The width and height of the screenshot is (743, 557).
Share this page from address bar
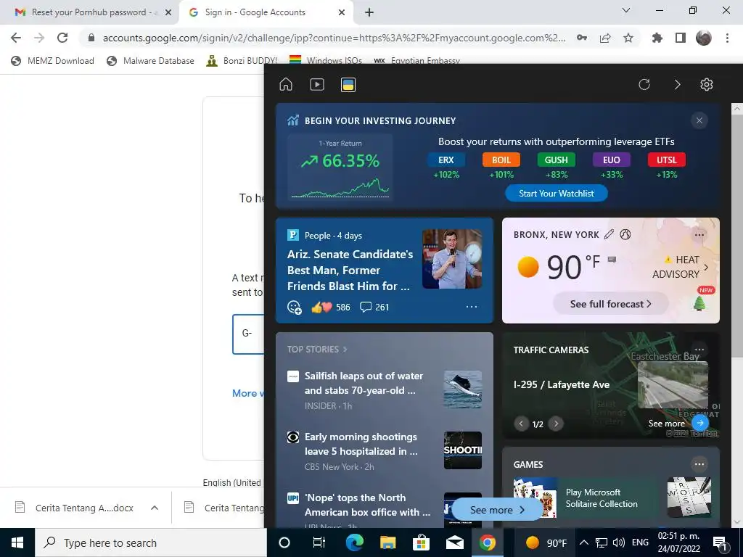pyautogui.click(x=605, y=38)
